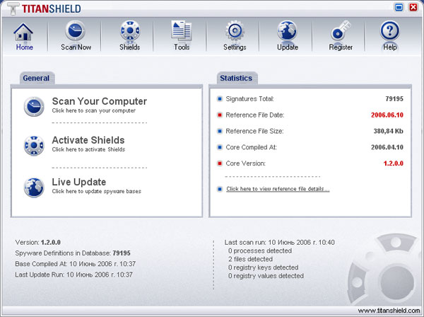This screenshot has width=424, height=317.
Task: Click the Activate Shields heading
Action: tap(88, 140)
